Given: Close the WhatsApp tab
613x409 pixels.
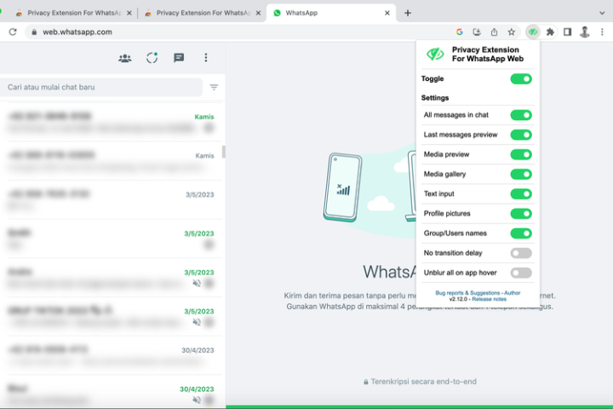Looking at the screenshot, I should tap(387, 13).
